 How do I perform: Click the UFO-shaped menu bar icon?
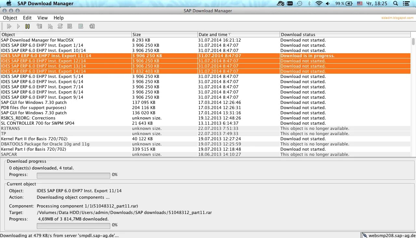280,3
